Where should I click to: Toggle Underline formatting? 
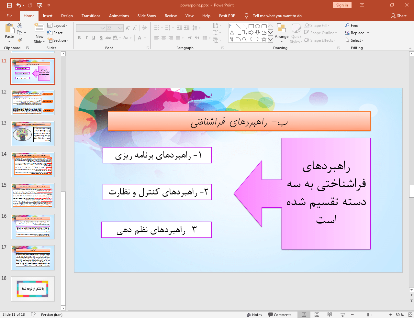click(x=94, y=38)
